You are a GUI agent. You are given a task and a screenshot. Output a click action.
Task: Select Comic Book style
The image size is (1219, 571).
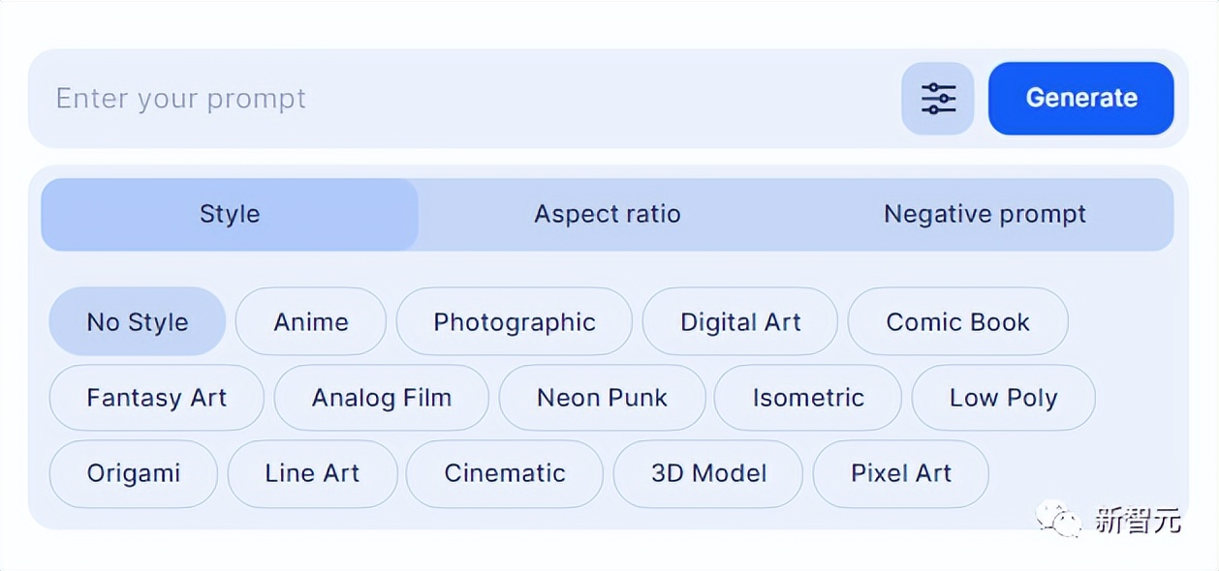957,321
